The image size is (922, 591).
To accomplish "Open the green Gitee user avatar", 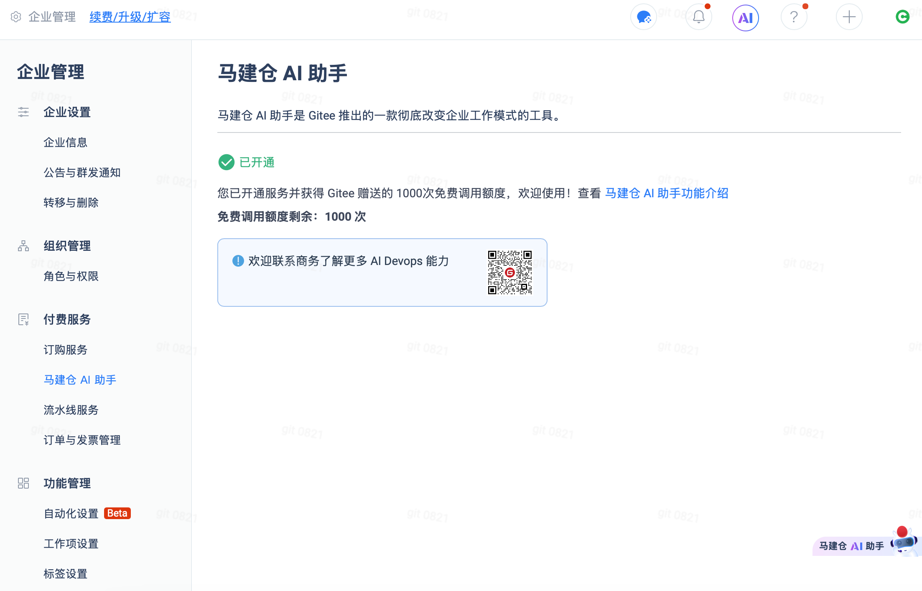I will click(x=903, y=17).
